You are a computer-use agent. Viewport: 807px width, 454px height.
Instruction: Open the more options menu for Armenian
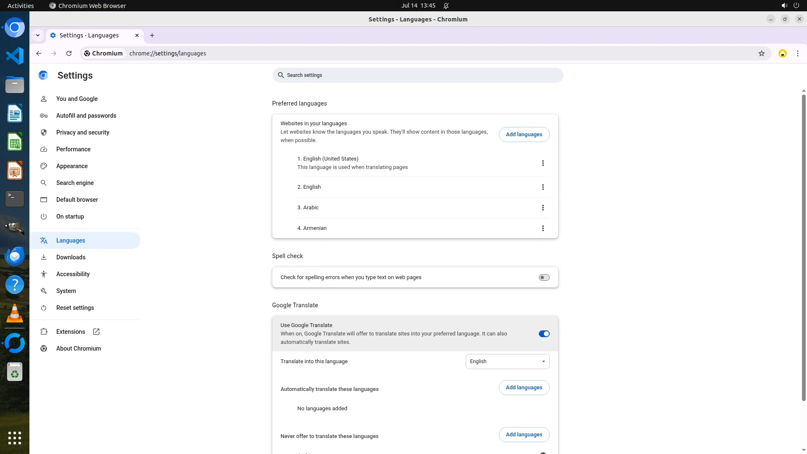543,228
